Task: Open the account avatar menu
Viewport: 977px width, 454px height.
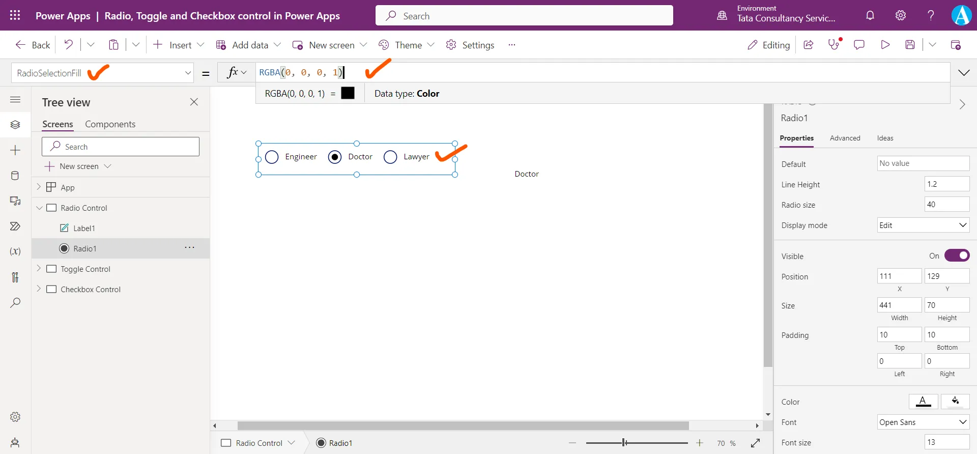Action: click(x=961, y=15)
